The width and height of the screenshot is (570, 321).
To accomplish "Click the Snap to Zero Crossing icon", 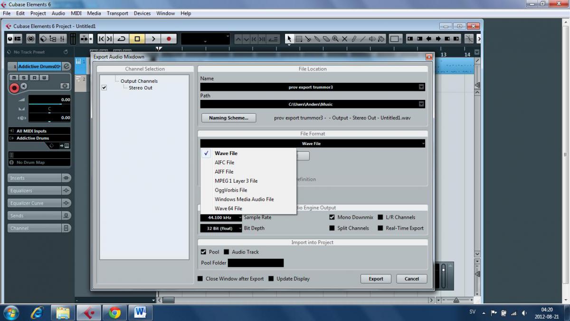I will (x=469, y=39).
